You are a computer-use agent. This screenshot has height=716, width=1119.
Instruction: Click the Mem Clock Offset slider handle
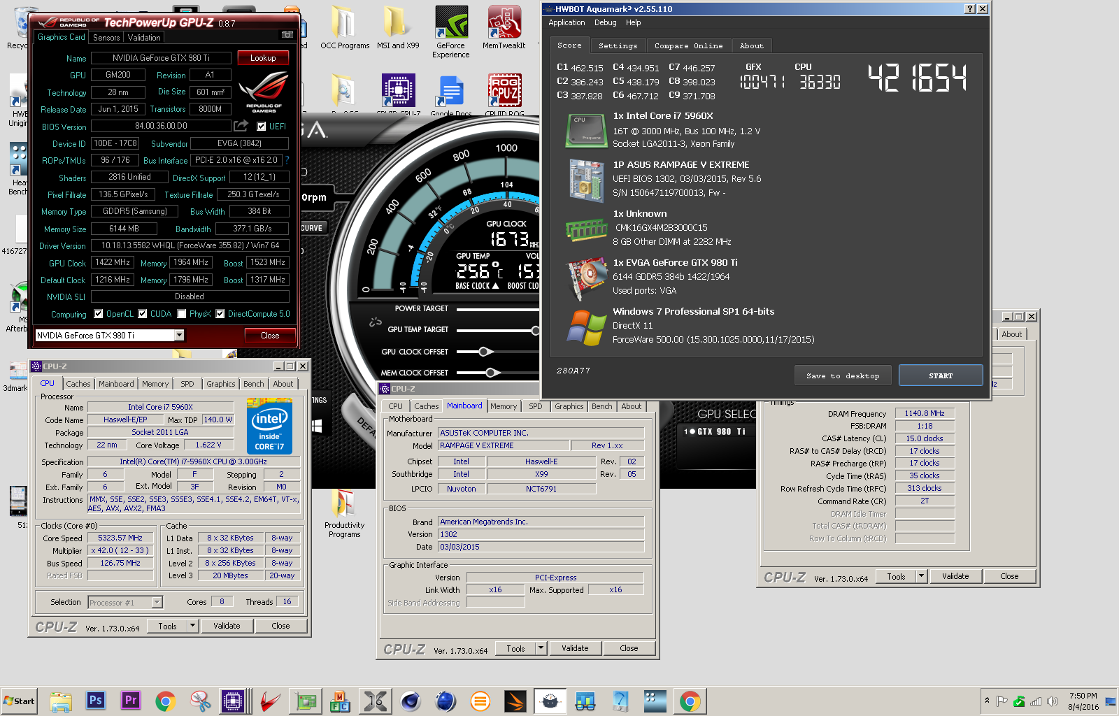click(492, 373)
